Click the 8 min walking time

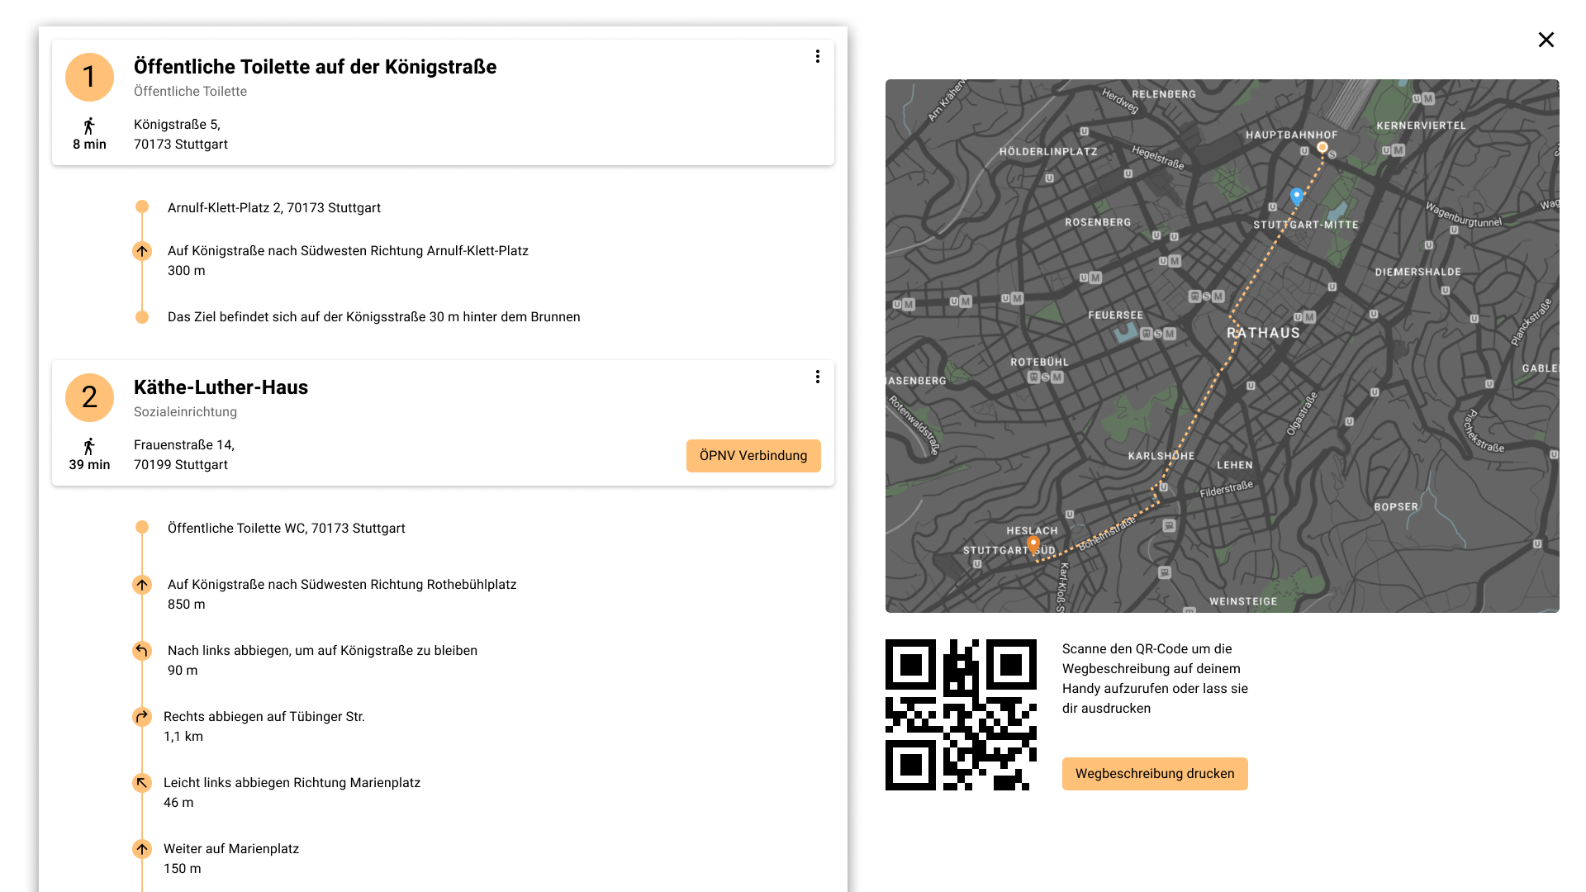point(89,144)
